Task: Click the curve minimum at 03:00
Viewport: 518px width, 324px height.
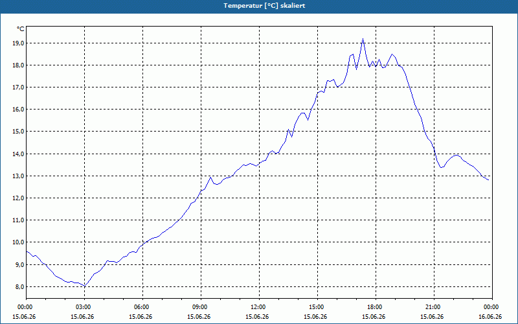Action: click(x=85, y=286)
